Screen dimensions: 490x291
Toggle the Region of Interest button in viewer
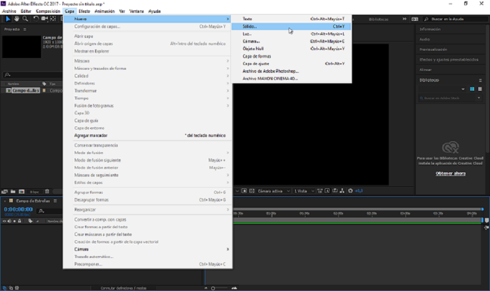pyautogui.click(x=244, y=191)
